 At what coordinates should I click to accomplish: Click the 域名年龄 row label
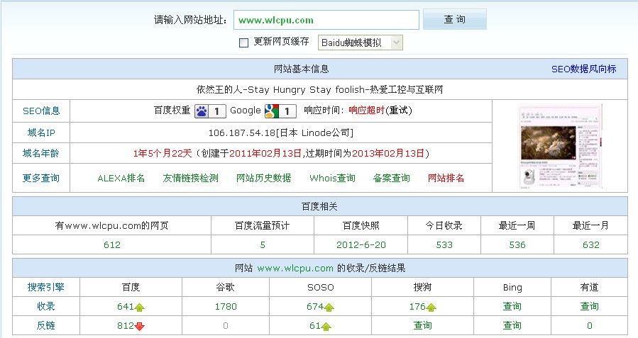pos(41,153)
